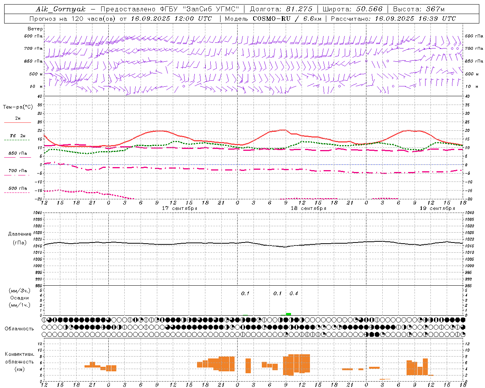
Task: Click the '18 сентября' date label
Action: (308, 208)
